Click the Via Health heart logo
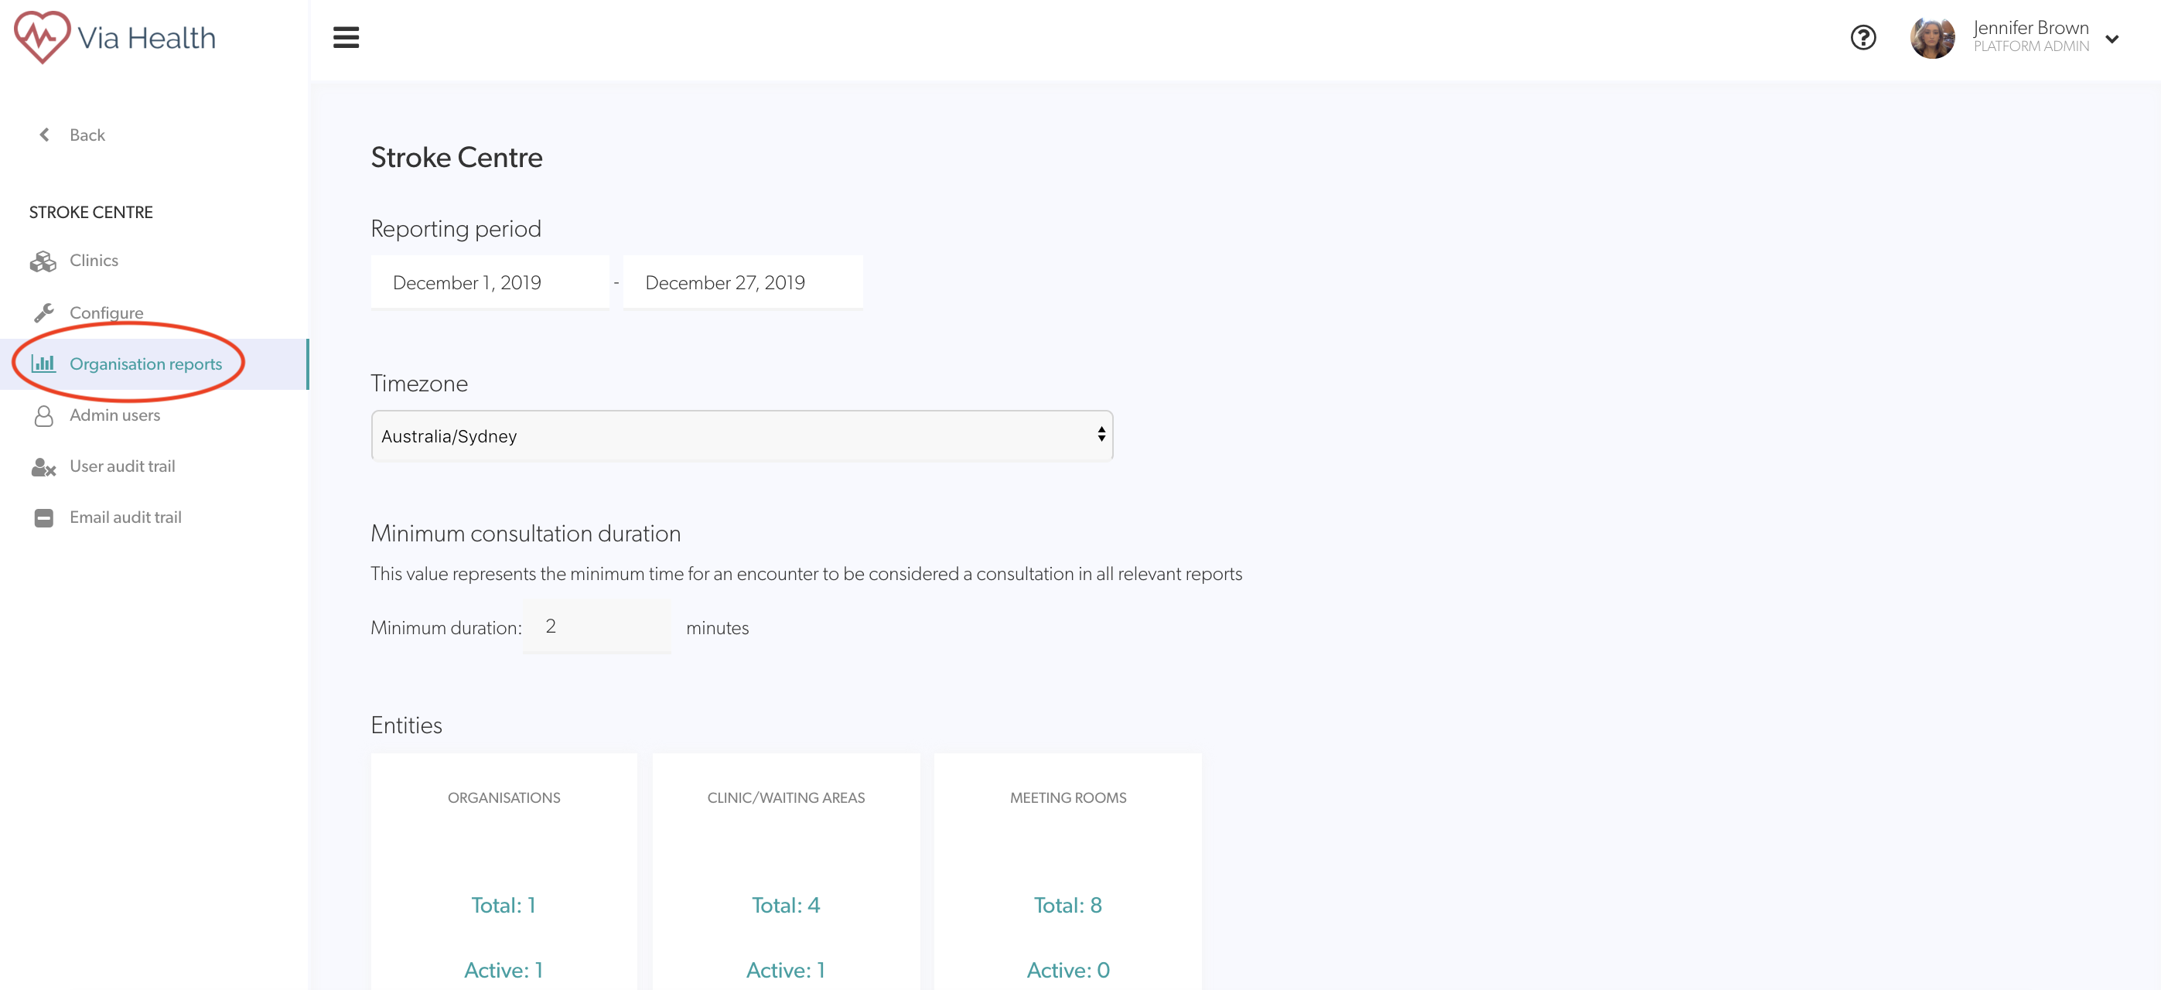Viewport: 2161px width, 990px height. coord(42,38)
